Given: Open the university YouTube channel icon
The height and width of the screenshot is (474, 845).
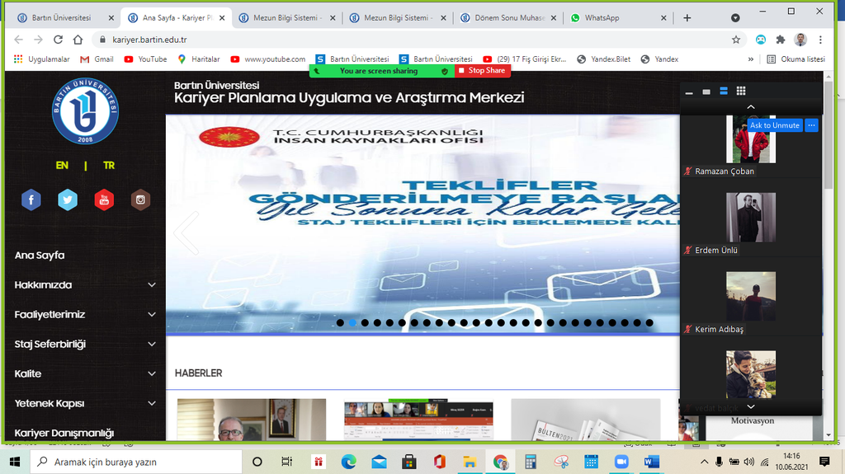Looking at the screenshot, I should click(x=104, y=199).
